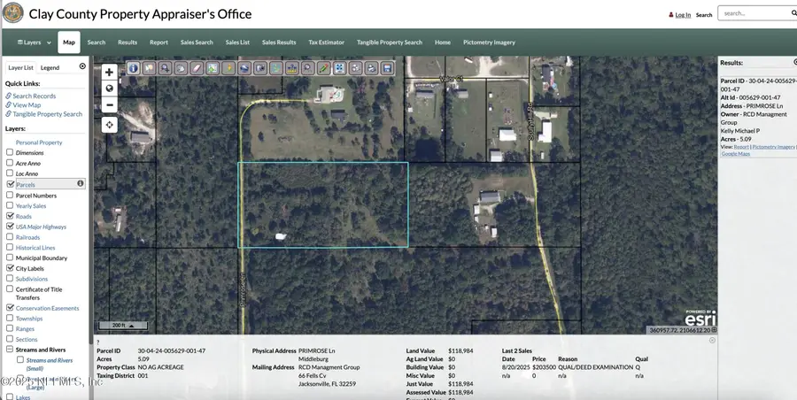Open the Layers dropdown menu
The image size is (797, 400).
pyautogui.click(x=29, y=42)
